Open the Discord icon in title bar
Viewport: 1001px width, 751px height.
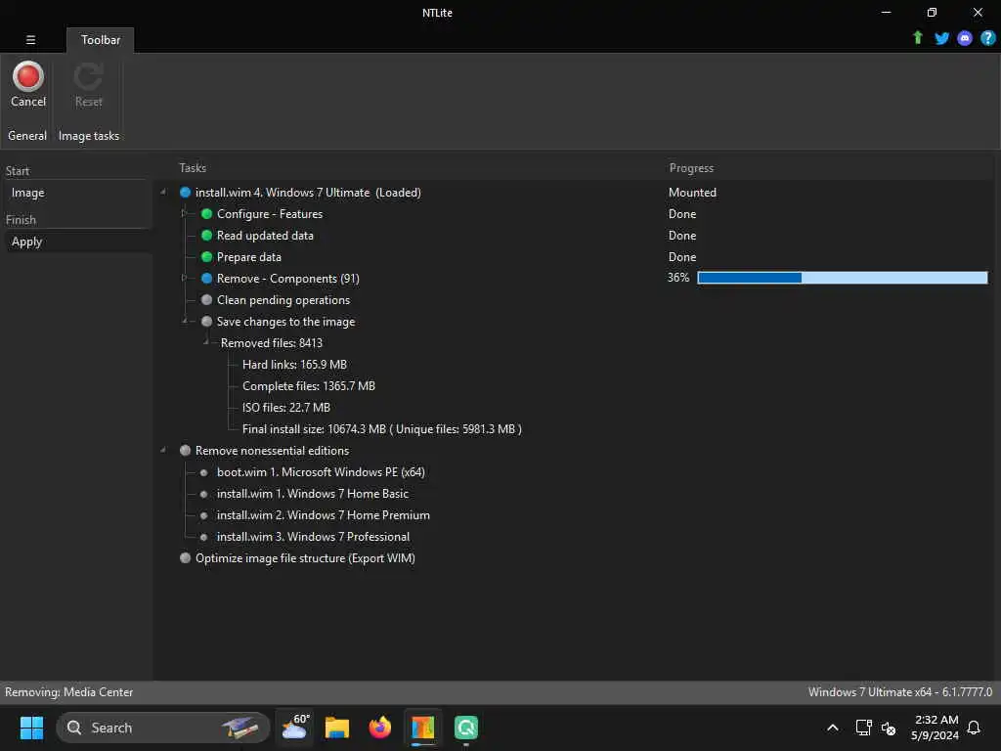click(x=965, y=38)
